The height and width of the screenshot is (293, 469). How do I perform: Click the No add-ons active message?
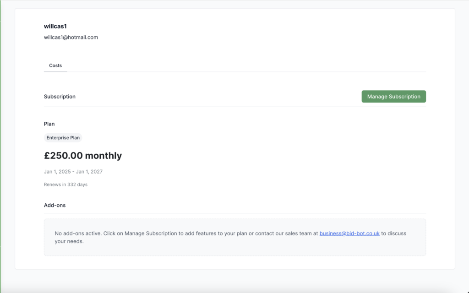pyautogui.click(x=78, y=233)
